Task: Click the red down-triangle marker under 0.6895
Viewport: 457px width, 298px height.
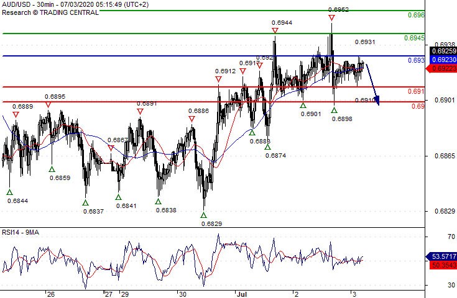Action: pos(48,105)
